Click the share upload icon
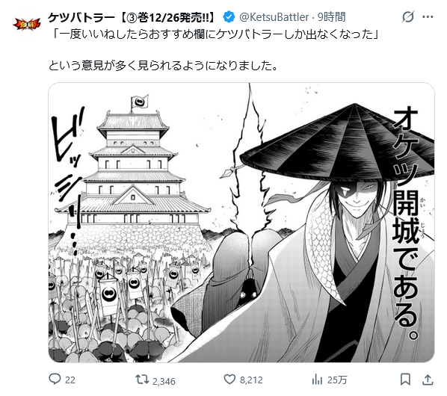 click(x=428, y=380)
